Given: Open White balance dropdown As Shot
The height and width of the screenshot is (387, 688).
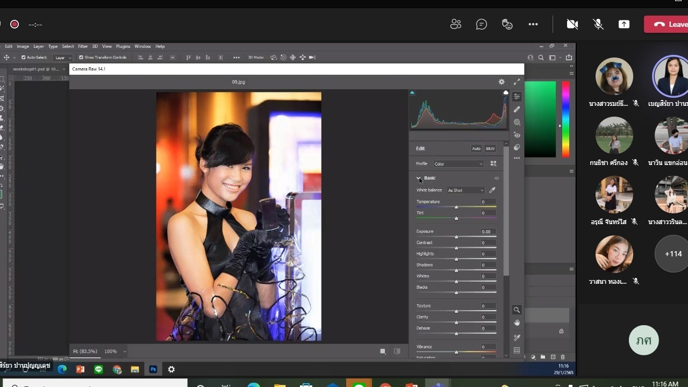Looking at the screenshot, I should pyautogui.click(x=465, y=190).
